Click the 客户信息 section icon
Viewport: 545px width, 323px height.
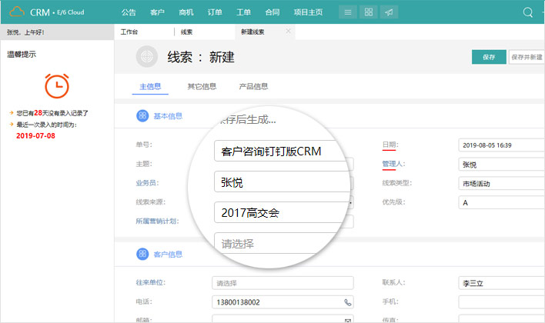[x=142, y=254]
